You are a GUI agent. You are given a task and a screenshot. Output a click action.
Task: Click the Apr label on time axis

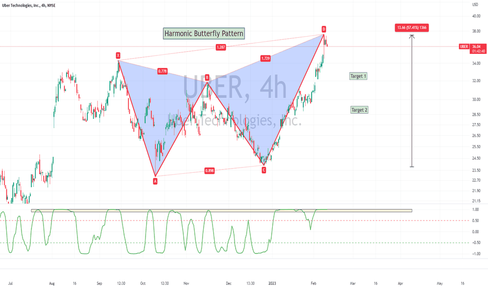click(x=400, y=283)
